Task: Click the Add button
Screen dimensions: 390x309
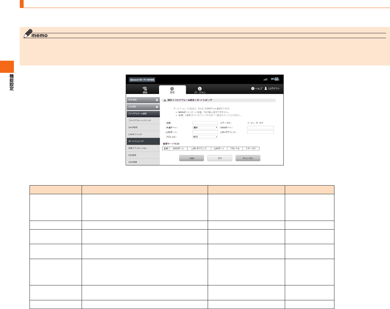Action: [x=191, y=158]
